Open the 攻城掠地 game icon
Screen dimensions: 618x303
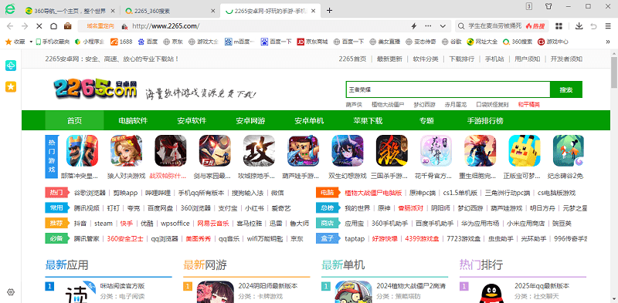[259, 150]
